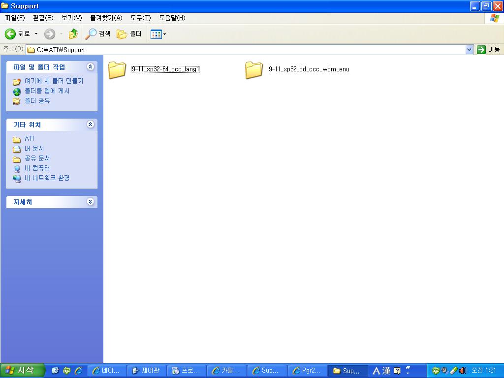Click the new folder icon beside 여기에 새 폴더 만들기
This screenshot has width=504, height=378.
point(17,82)
